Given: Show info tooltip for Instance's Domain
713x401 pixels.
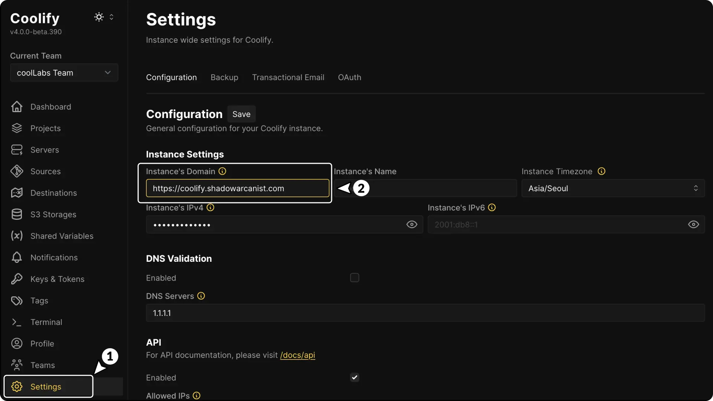Looking at the screenshot, I should pos(222,171).
